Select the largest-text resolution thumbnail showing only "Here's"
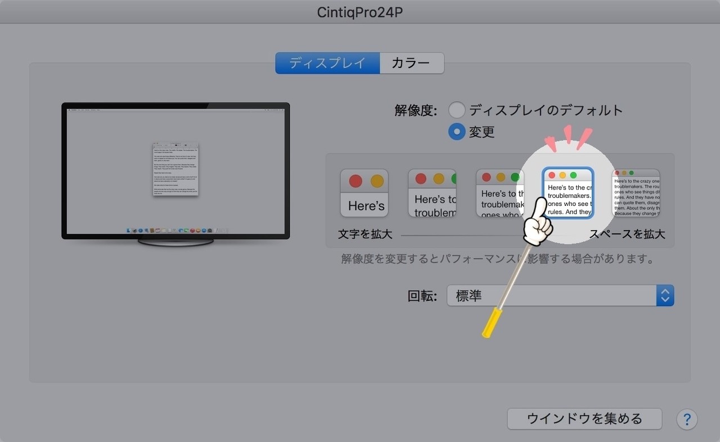This screenshot has height=442, width=720. [364, 193]
